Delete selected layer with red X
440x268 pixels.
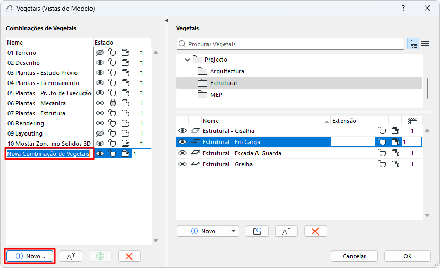(316, 231)
